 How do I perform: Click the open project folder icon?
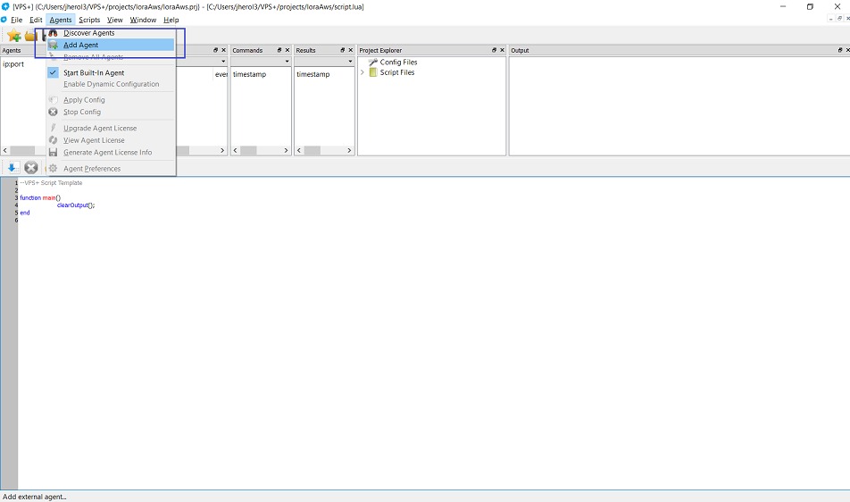31,36
